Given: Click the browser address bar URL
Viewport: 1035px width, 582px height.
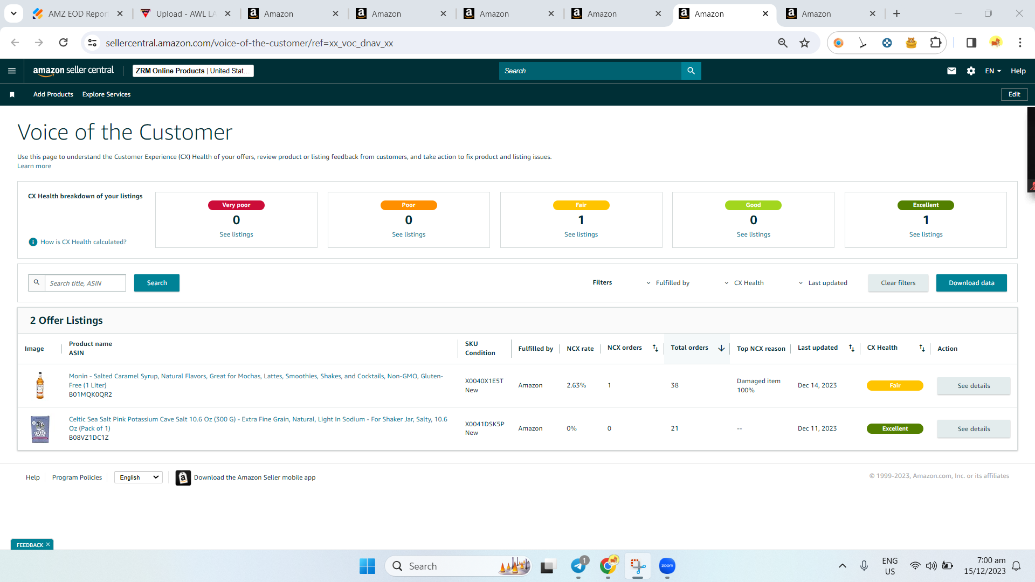Looking at the screenshot, I should click(x=249, y=43).
